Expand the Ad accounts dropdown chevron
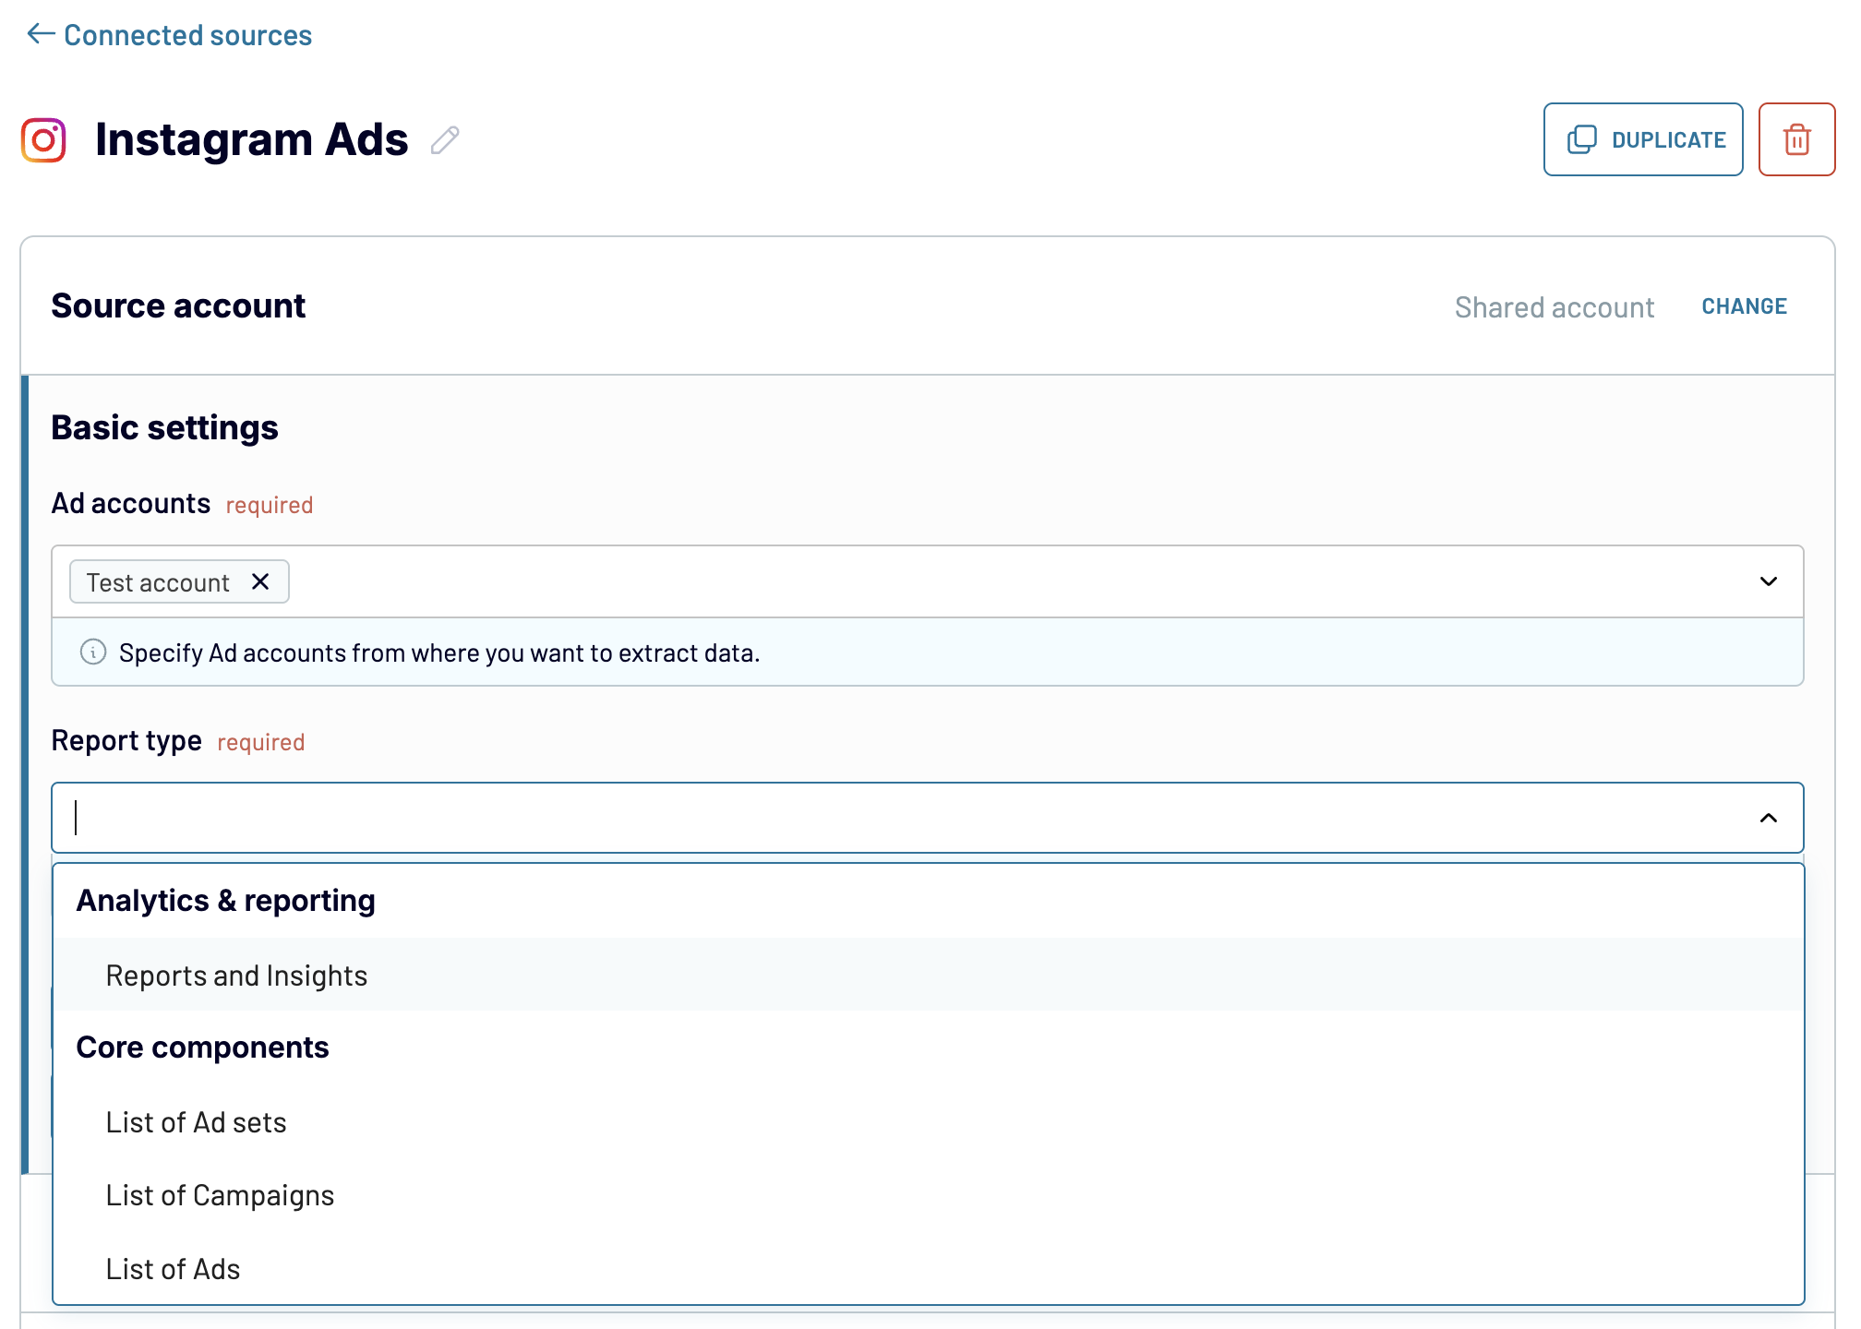The height and width of the screenshot is (1329, 1861). pos(1768,581)
